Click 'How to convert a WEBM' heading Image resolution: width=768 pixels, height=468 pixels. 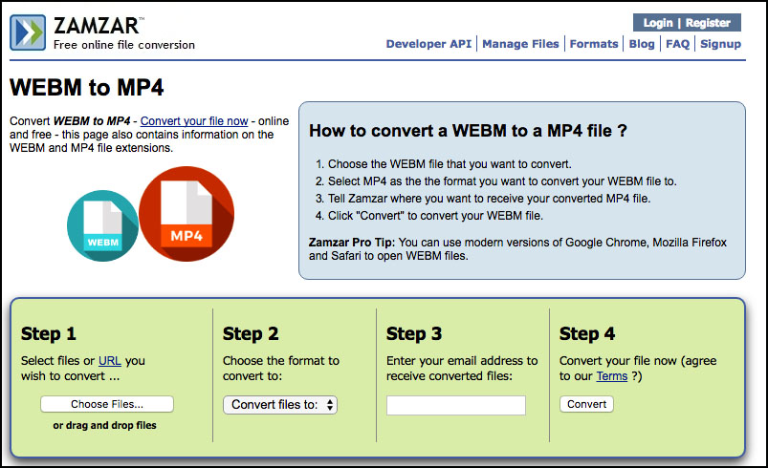pos(468,131)
